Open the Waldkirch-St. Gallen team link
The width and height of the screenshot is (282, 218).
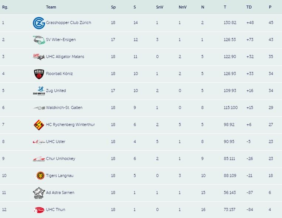64,108
